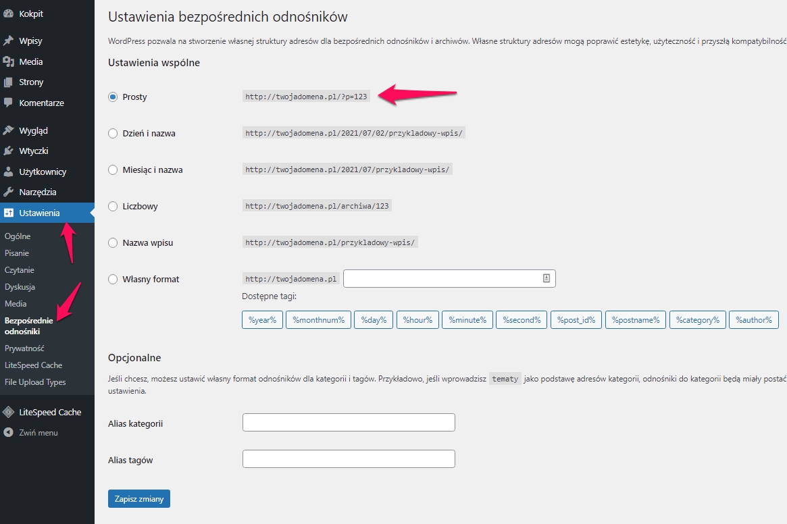Open Komentarze speech bubble icon
The height and width of the screenshot is (524, 787).
pos(8,103)
